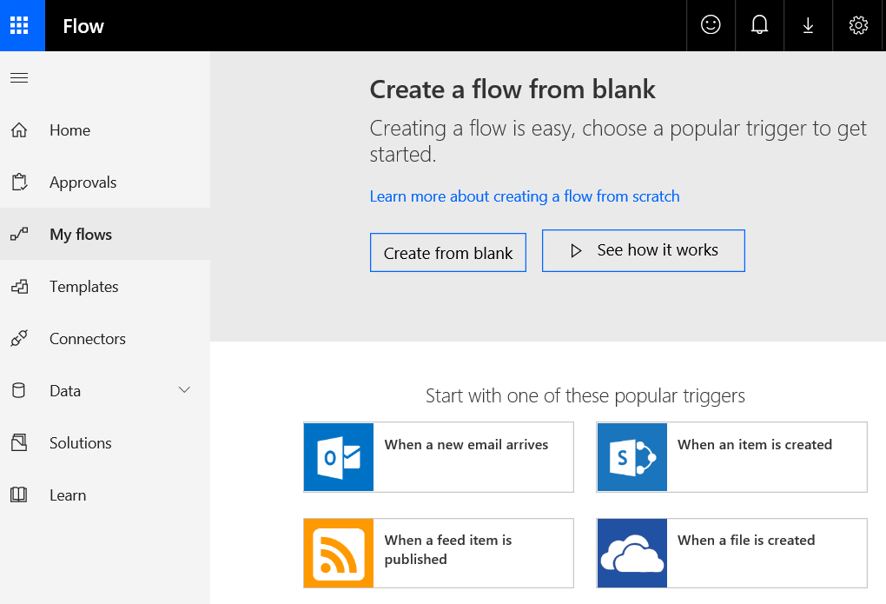Choose When an item is created trigger

[731, 457]
